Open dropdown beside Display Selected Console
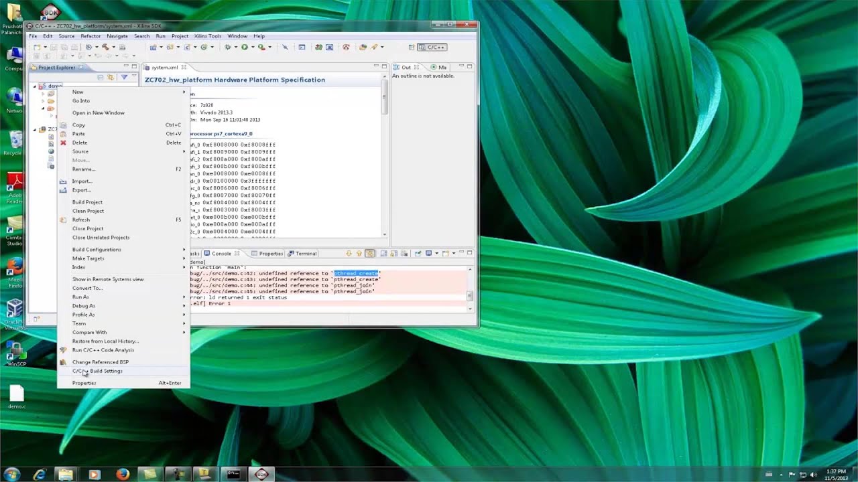The image size is (858, 482). pyautogui.click(x=436, y=254)
